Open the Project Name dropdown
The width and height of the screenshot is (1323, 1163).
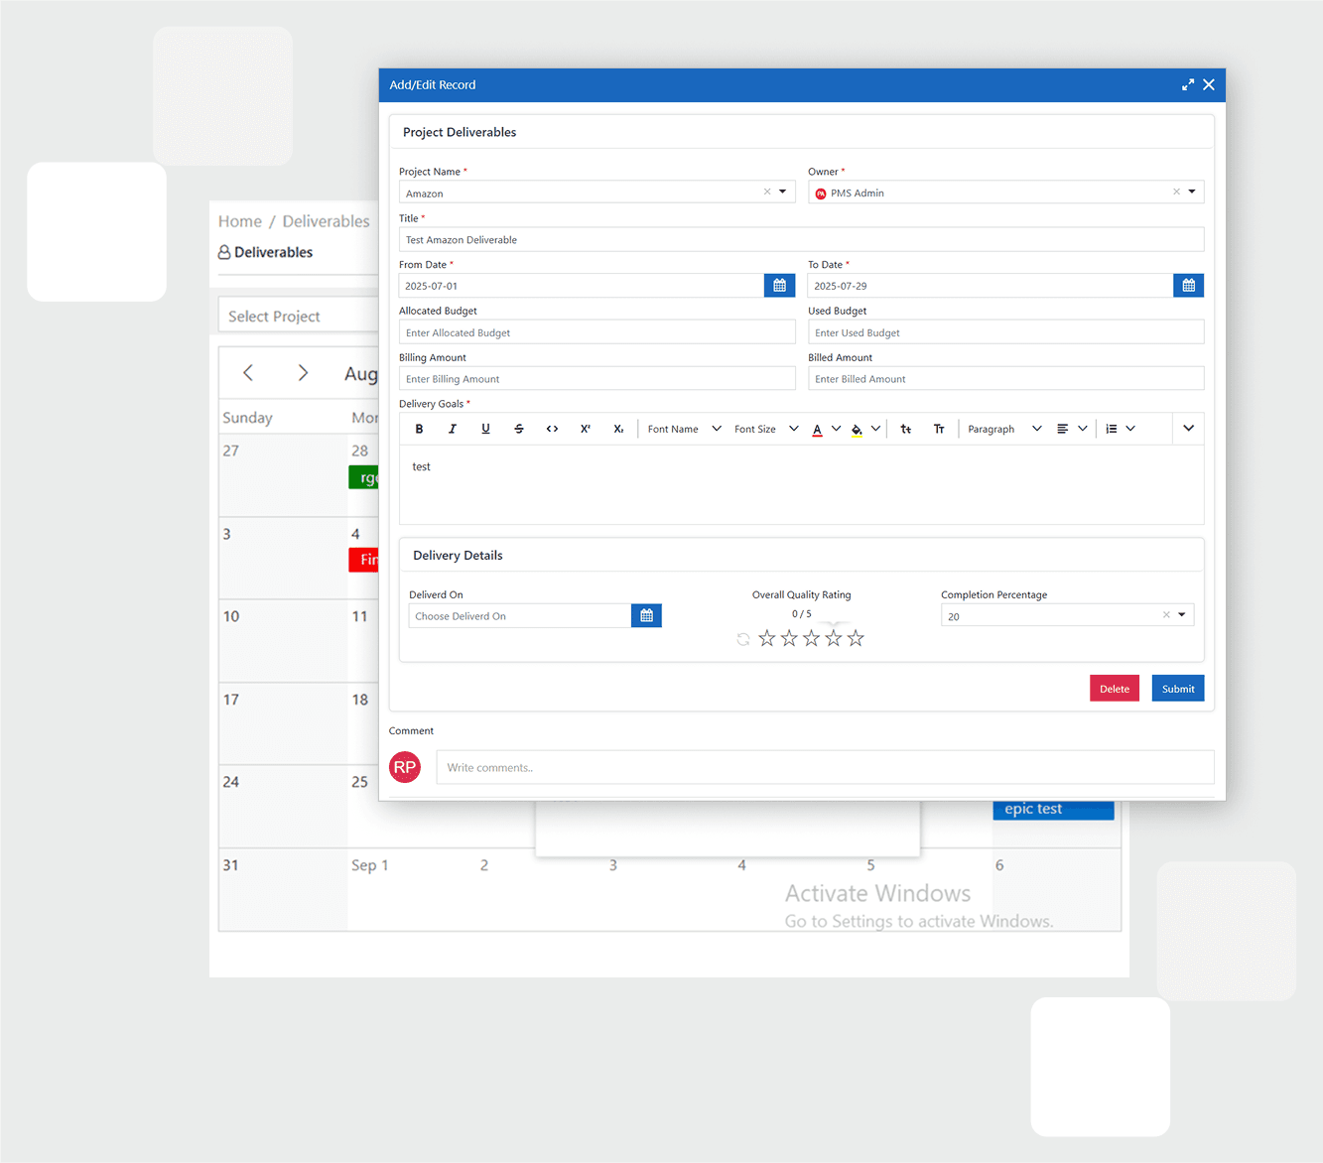coord(783,192)
